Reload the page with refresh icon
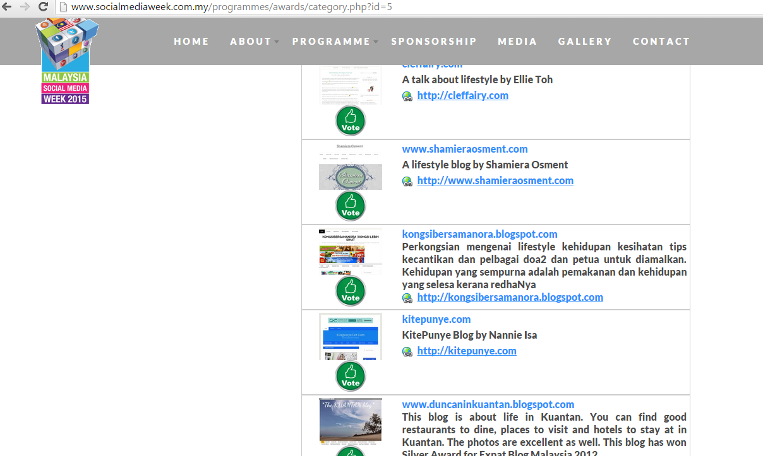 [44, 6]
